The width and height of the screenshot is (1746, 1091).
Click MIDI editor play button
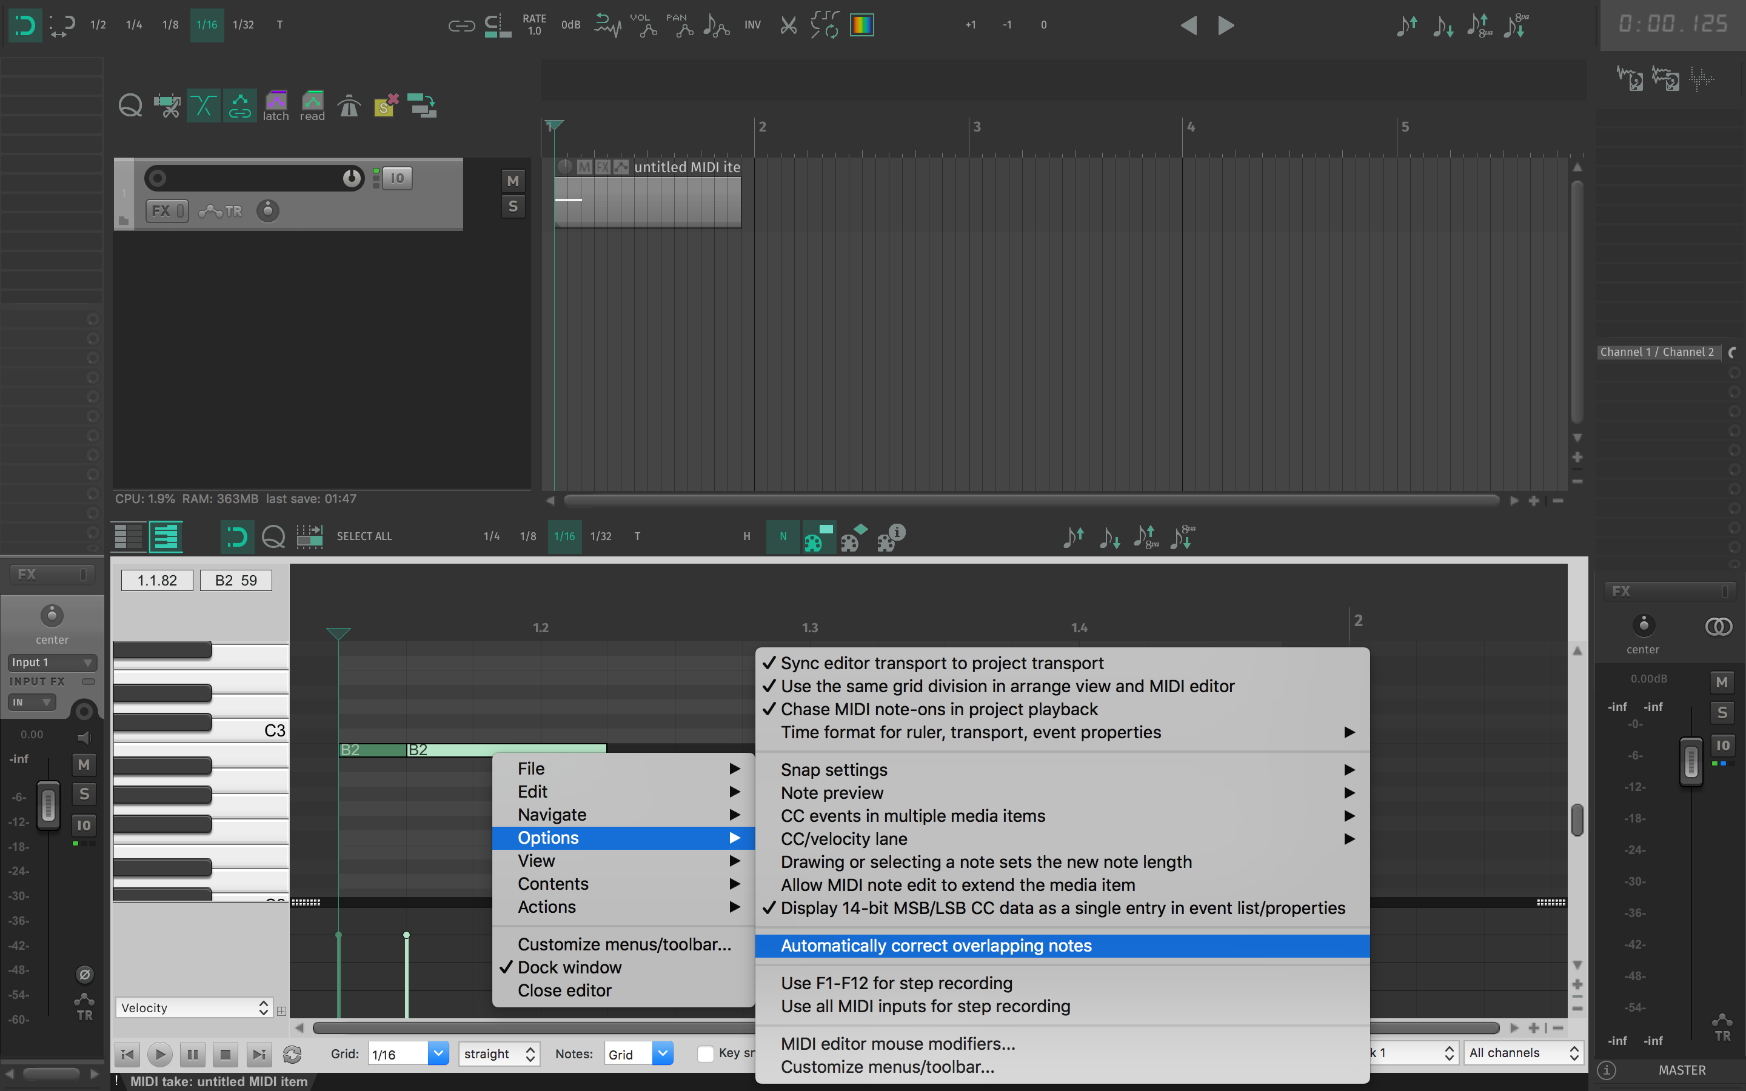coord(159,1055)
